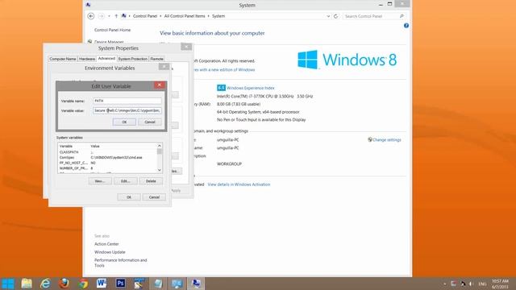Open File Explorer from the taskbar
Screen dimensions: 516x290
click(x=27, y=284)
